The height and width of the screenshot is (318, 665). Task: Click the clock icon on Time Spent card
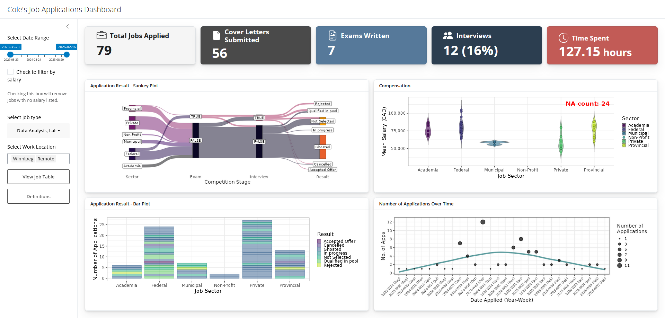click(x=563, y=38)
